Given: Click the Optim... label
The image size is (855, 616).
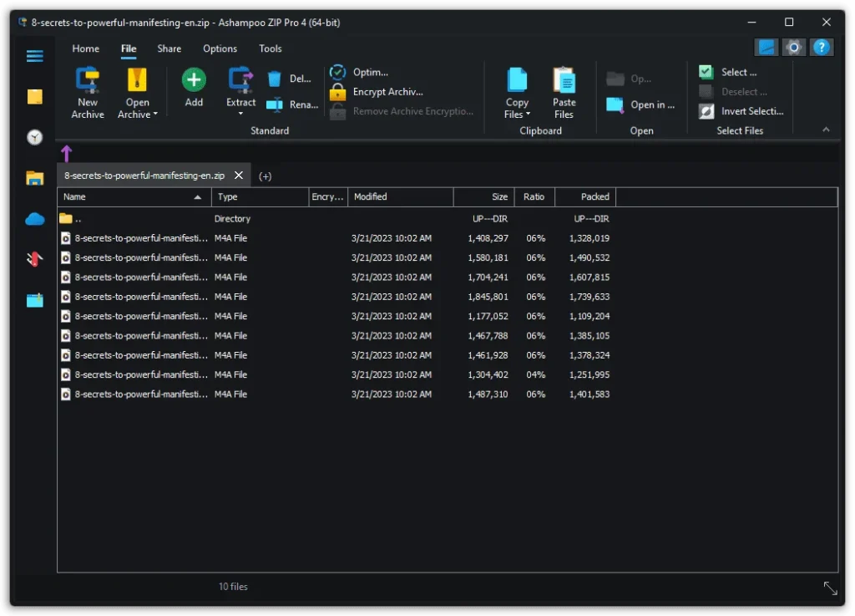Looking at the screenshot, I should pyautogui.click(x=370, y=72).
